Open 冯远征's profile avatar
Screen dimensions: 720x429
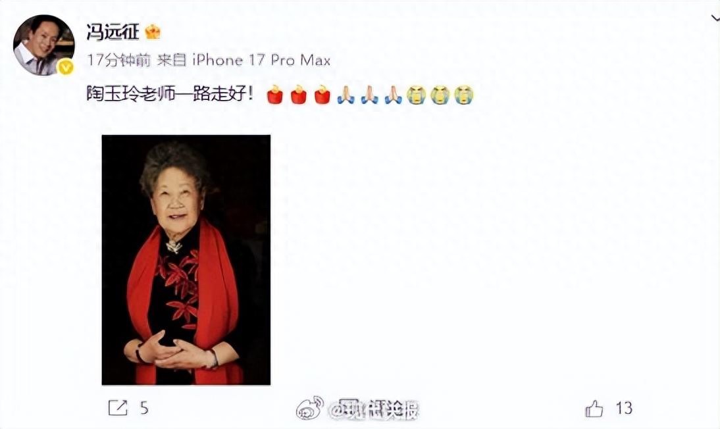[44, 45]
